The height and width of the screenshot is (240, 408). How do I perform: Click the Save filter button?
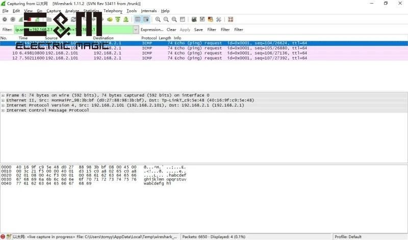[198, 30]
